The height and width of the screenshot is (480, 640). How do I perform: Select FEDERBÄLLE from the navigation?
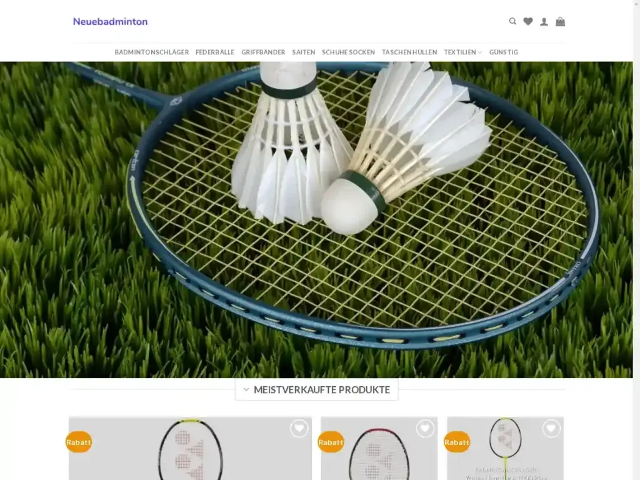pyautogui.click(x=214, y=52)
